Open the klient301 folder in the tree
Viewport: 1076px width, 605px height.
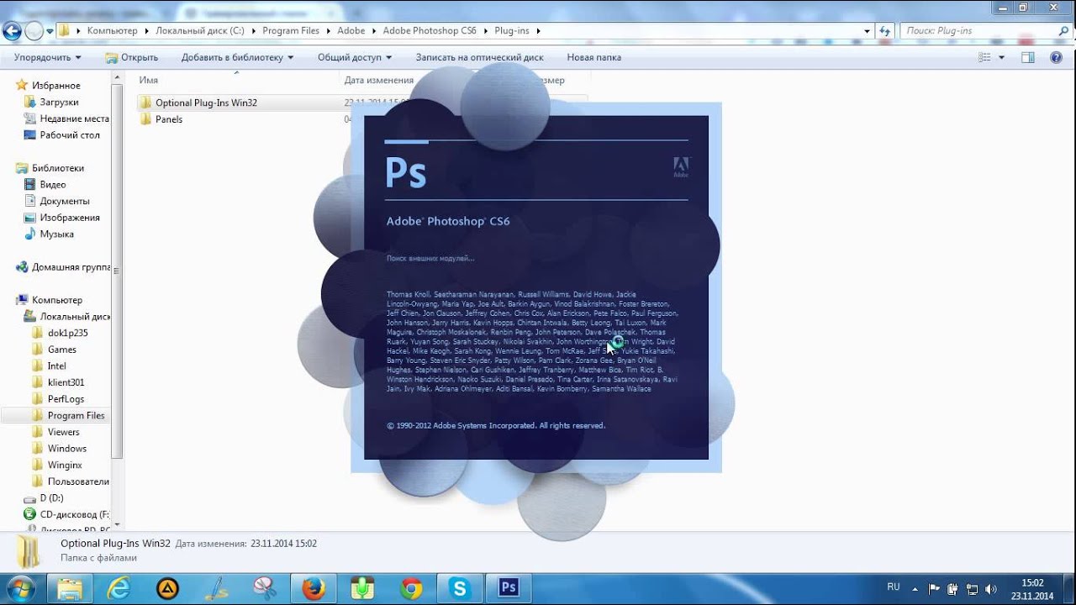coord(66,382)
